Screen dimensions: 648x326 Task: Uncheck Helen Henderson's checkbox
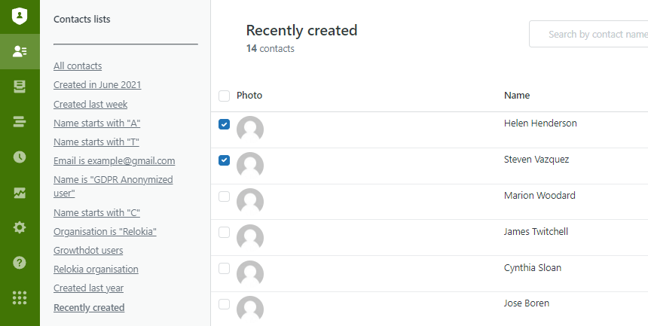[x=224, y=124]
